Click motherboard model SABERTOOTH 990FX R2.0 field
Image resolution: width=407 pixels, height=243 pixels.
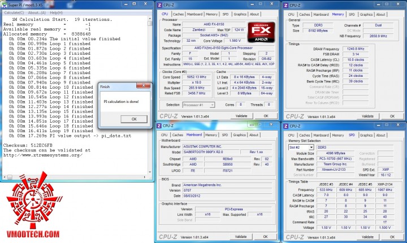click(211, 152)
